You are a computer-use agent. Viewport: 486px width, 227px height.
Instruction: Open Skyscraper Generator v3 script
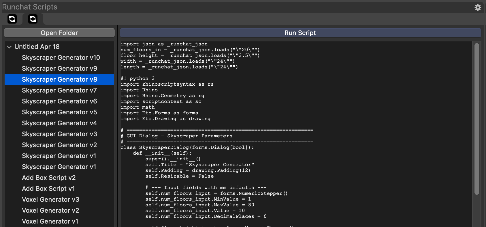[59, 134]
